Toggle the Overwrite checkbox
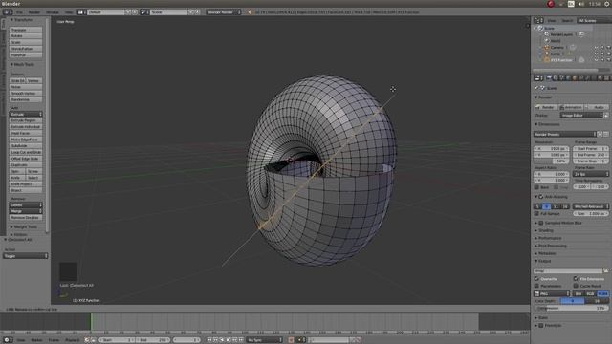612x344 pixels. pyautogui.click(x=536, y=279)
